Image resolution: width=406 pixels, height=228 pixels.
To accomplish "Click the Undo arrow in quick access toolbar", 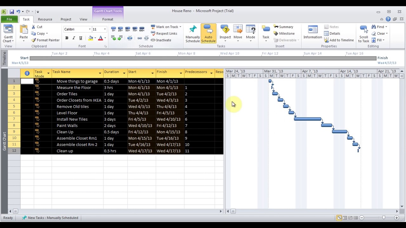I will (x=18, y=12).
